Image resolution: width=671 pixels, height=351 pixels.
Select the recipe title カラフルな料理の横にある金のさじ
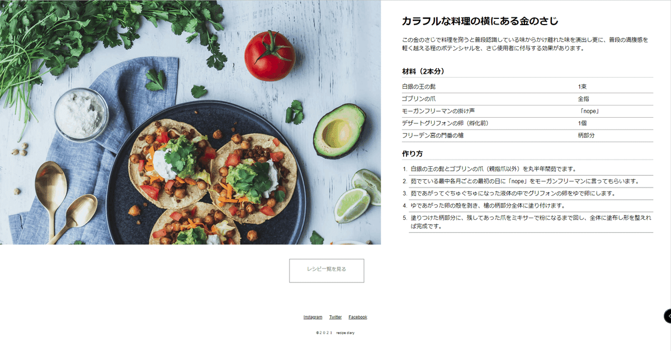click(480, 21)
